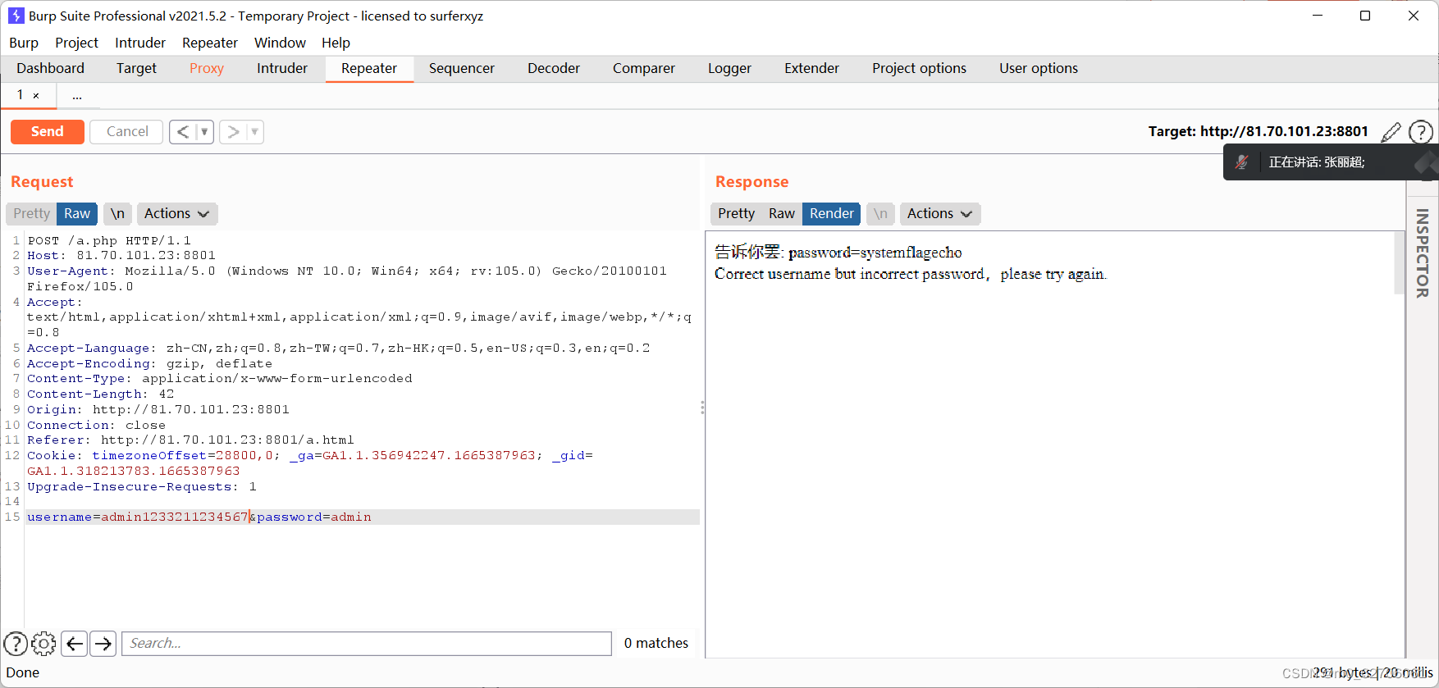Screen dimensions: 1439x688
Task: Switch Response to Pretty view
Action: coord(736,214)
